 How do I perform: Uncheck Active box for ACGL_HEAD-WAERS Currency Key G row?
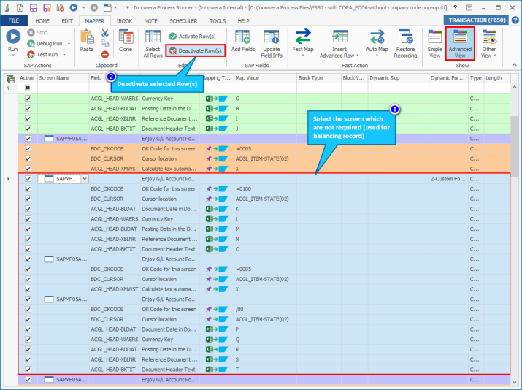coord(28,98)
